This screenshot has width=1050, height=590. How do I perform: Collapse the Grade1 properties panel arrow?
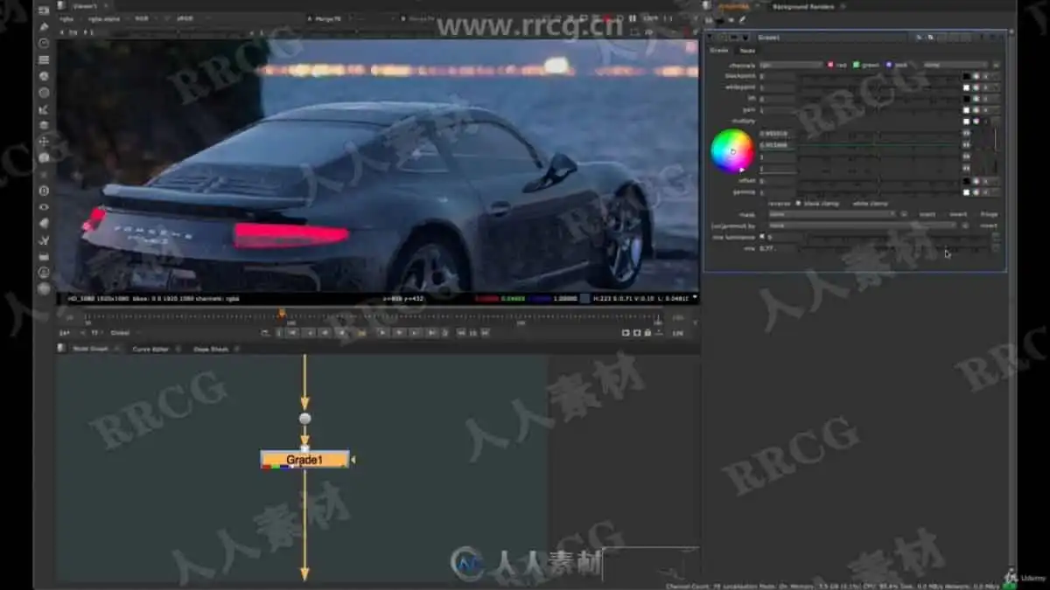710,38
